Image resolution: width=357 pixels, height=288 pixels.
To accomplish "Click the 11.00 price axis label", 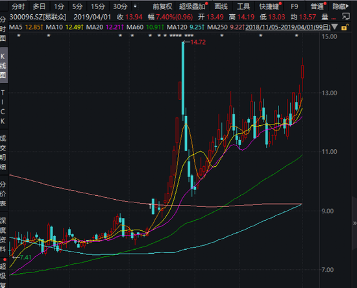I will (329, 152).
